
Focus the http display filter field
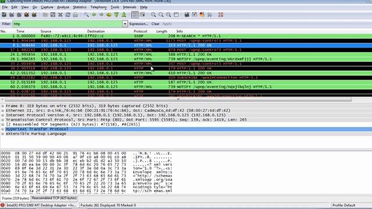point(67,24)
